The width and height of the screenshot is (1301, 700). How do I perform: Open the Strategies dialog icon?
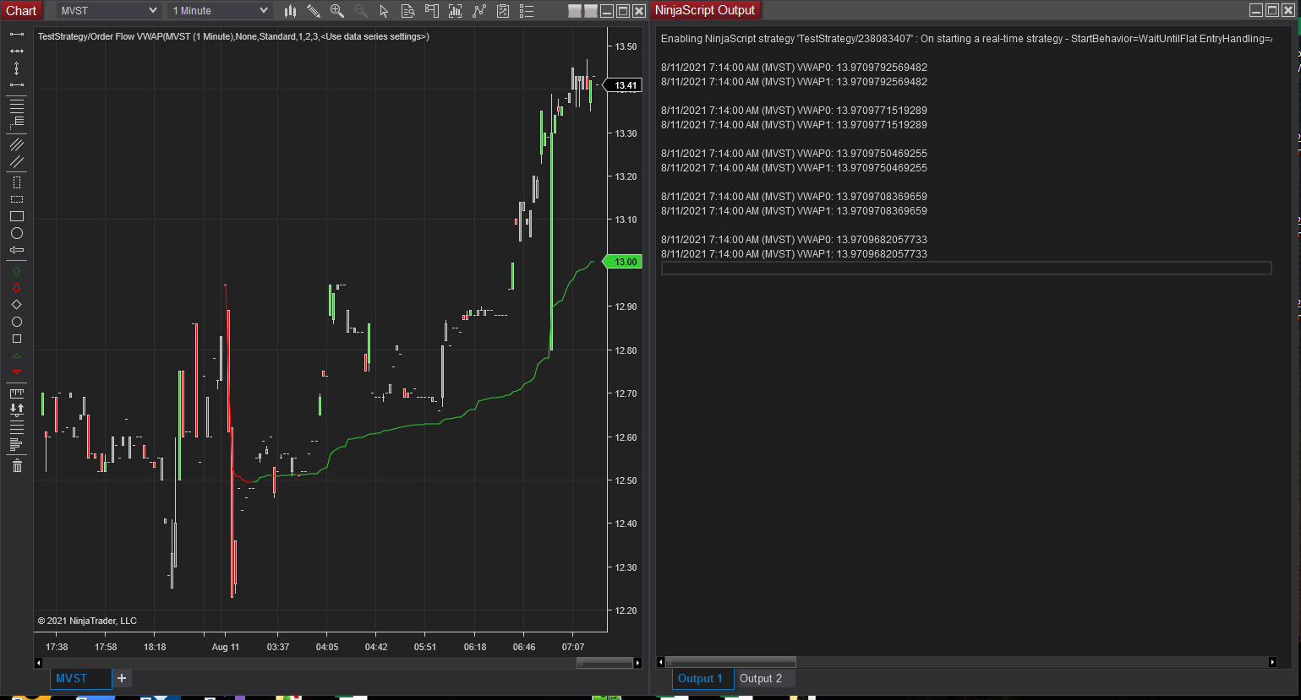click(x=503, y=11)
